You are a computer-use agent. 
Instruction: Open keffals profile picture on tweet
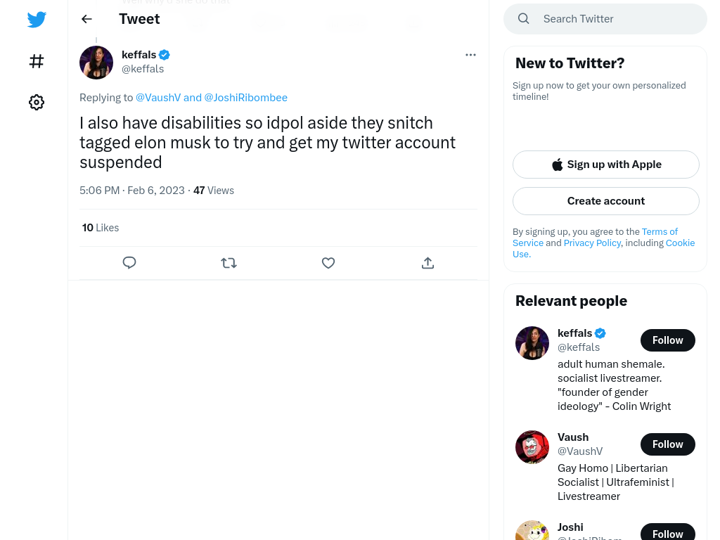96,63
